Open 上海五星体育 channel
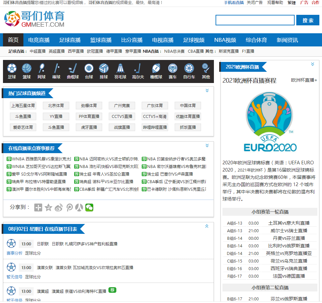The height and width of the screenshot is (303, 322). (23, 106)
